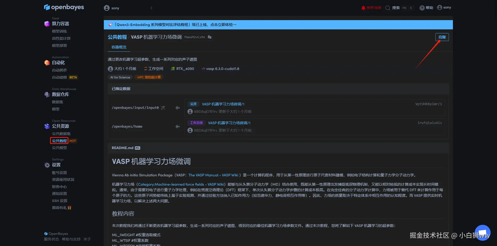Select the 容器概览 tab
The height and width of the screenshot is (246, 497).
click(x=119, y=47)
